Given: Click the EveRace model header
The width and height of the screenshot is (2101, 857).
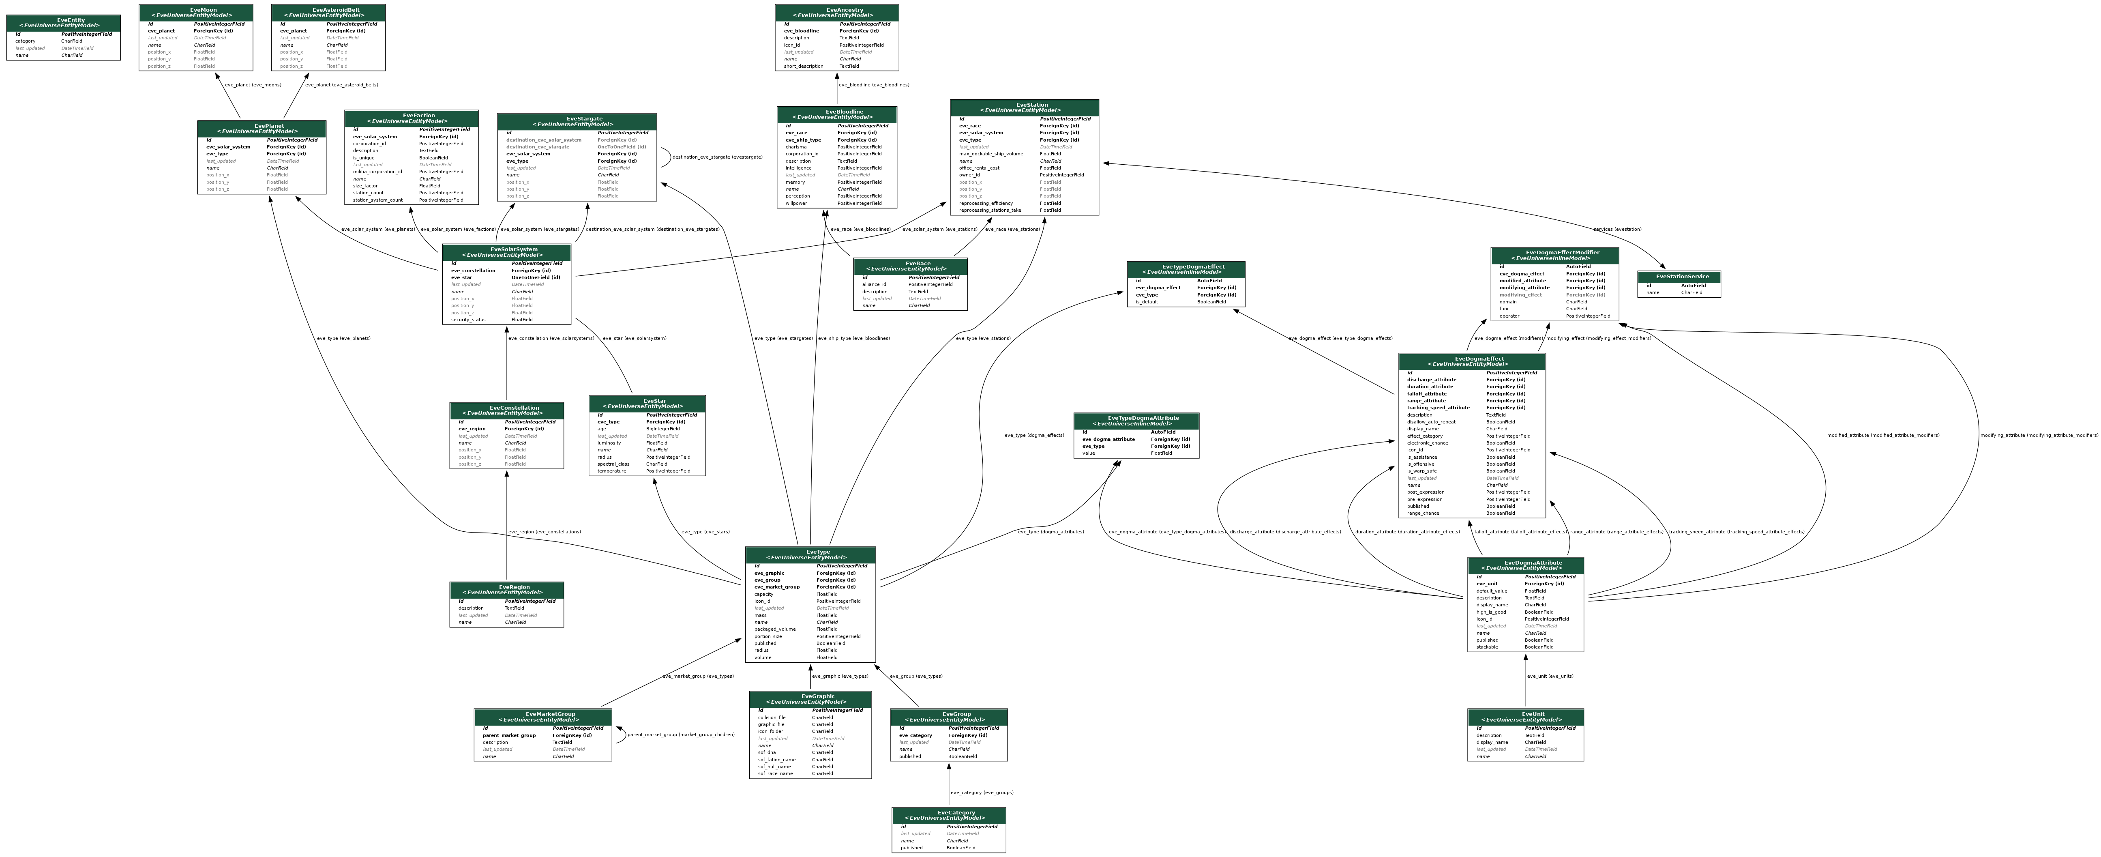Looking at the screenshot, I should pyautogui.click(x=910, y=266).
